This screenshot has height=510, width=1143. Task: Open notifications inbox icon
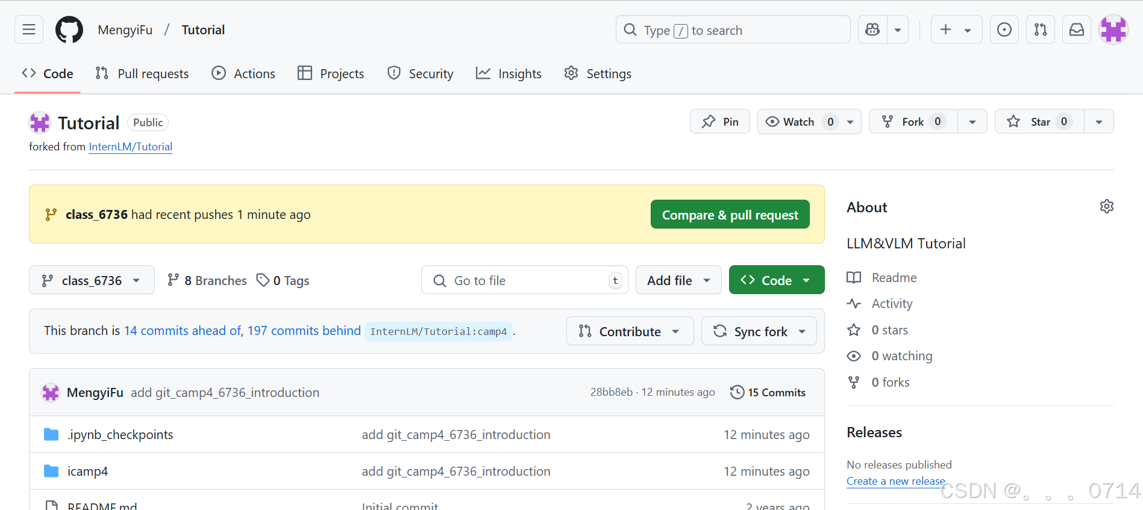pyautogui.click(x=1077, y=29)
